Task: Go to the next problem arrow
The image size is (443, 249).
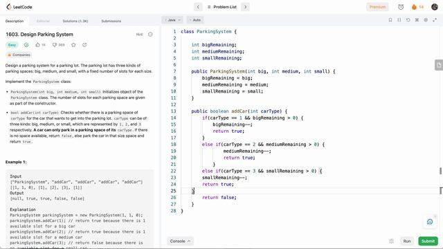Action: click(x=245, y=7)
